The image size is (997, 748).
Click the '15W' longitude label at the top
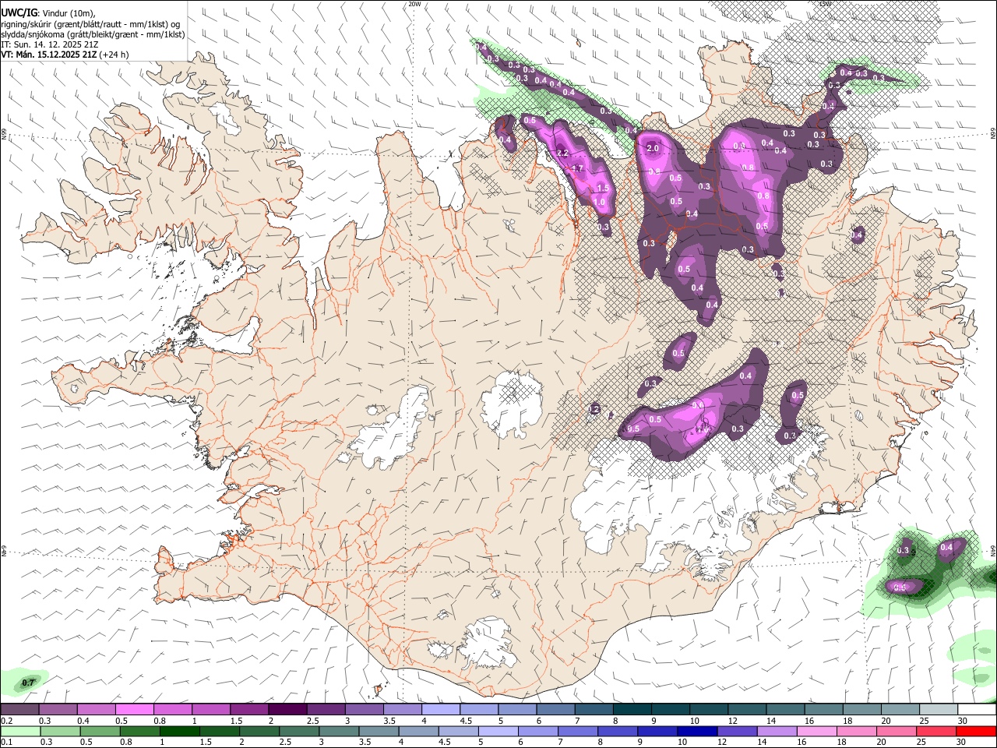tap(826, 4)
